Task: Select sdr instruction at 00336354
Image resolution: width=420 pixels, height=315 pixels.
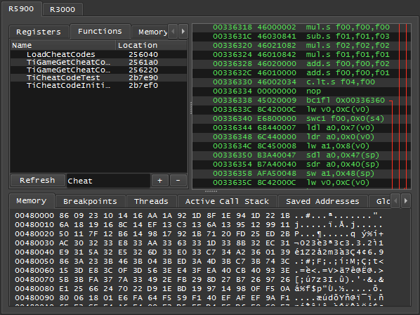Action: point(301,164)
